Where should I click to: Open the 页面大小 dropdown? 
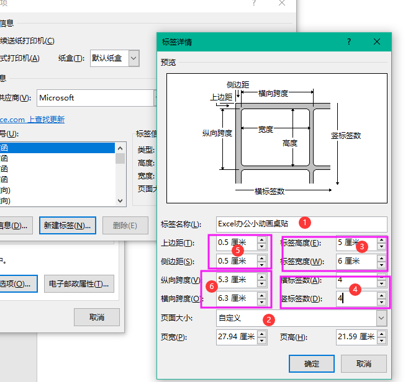pos(381,318)
